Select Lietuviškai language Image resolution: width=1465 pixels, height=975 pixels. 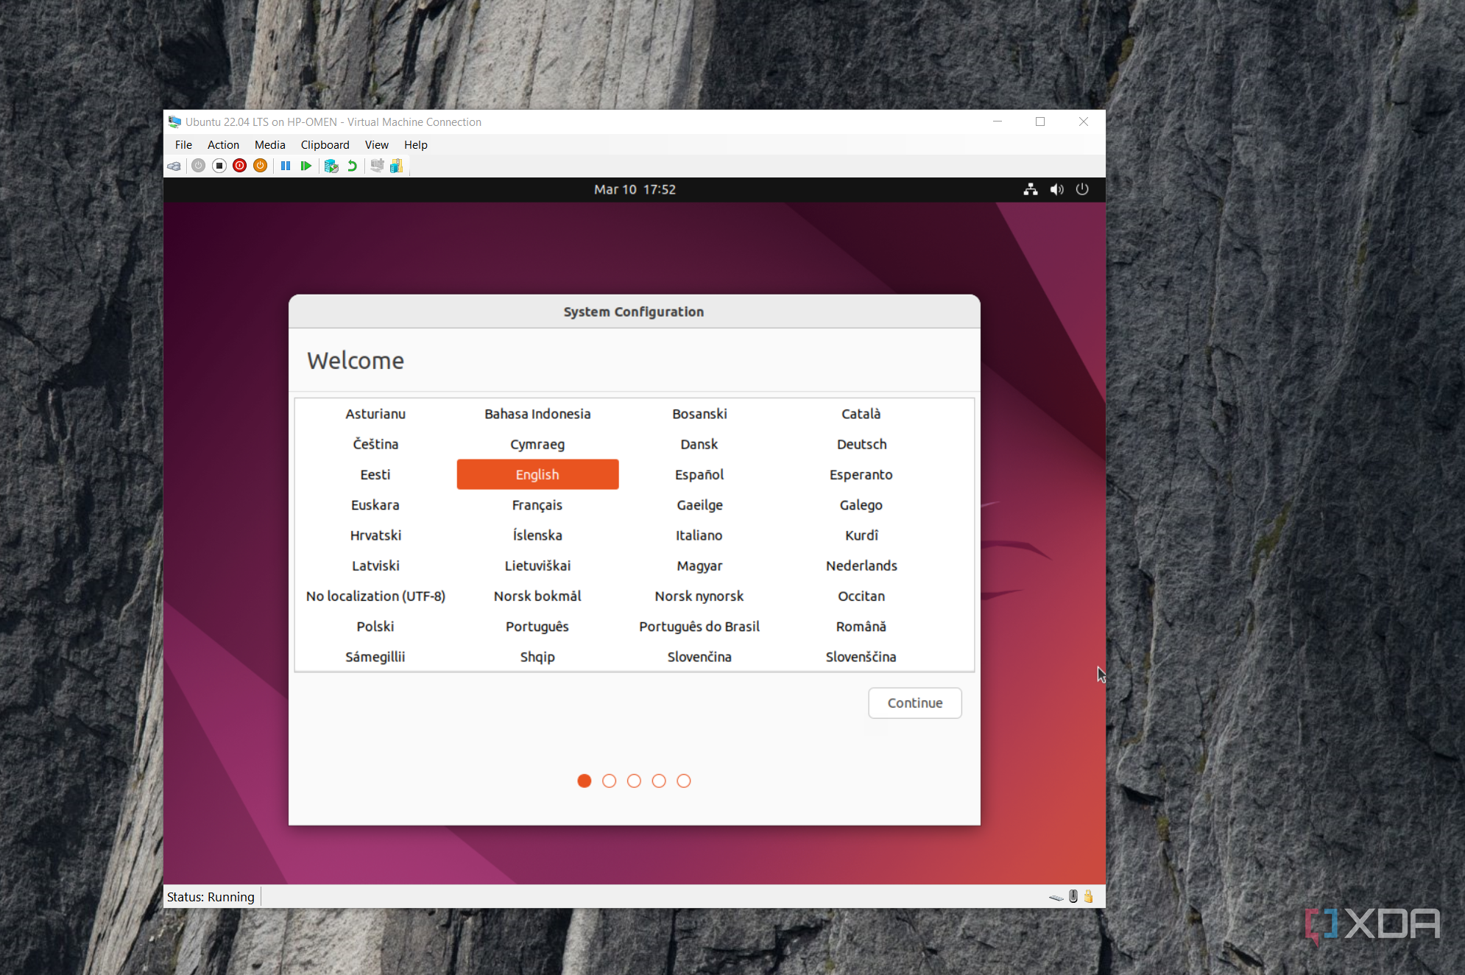tap(537, 566)
